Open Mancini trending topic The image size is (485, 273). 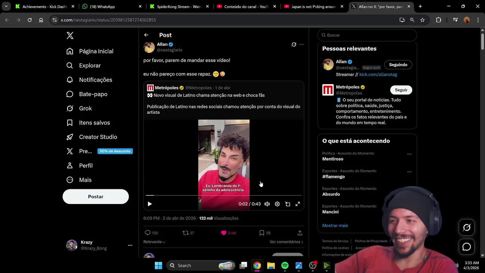(x=330, y=212)
